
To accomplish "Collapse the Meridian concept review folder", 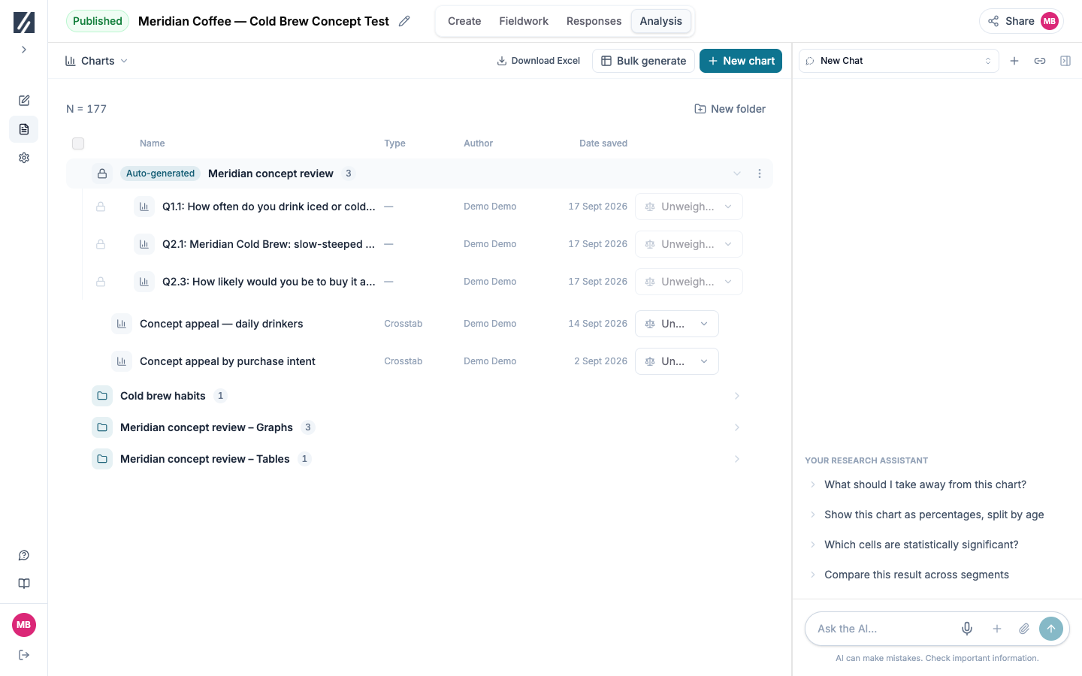I will click(737, 174).
